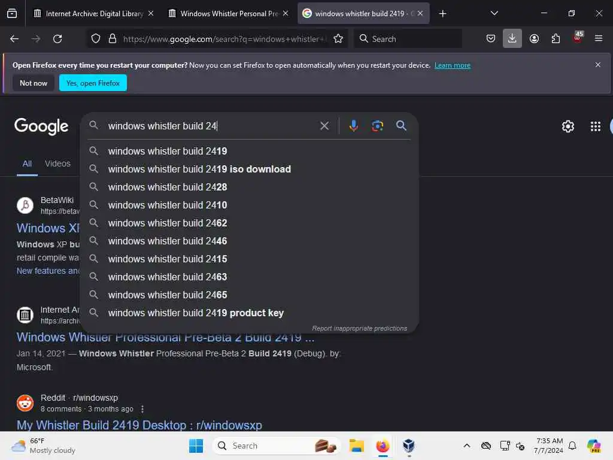Click the Windows taskbar Search box
This screenshot has width=613, height=460.
(x=277, y=446)
